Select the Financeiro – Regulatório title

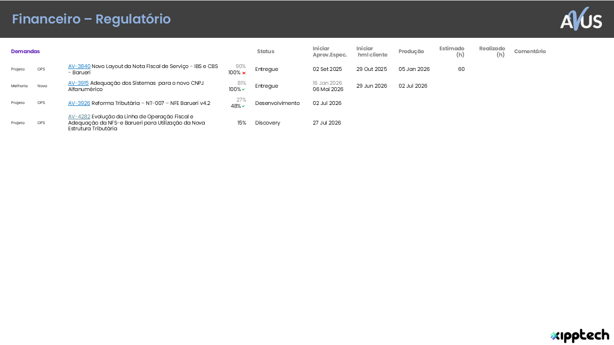tap(91, 19)
